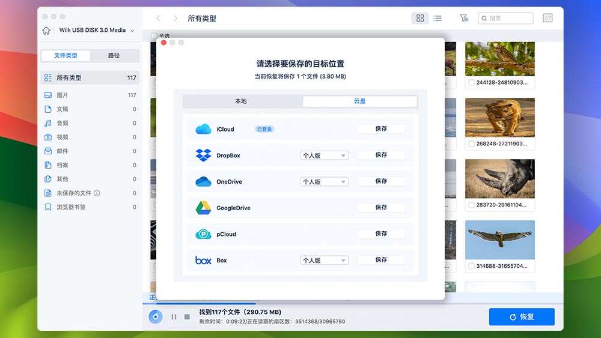Click 保存 for OneDrive
601x338 pixels.
[381, 181]
